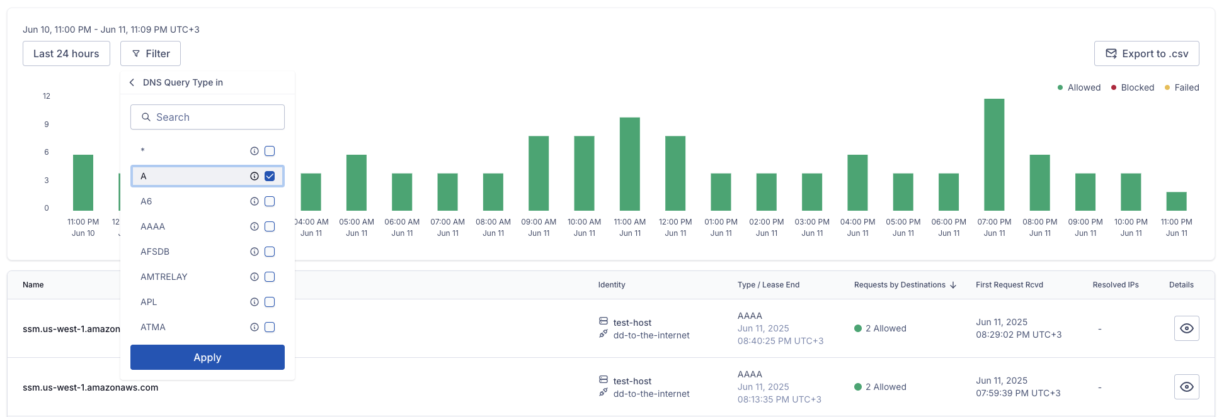
Task: Click the info icon next to ATMA
Action: [x=255, y=327]
